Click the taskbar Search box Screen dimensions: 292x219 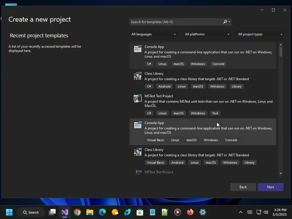pyautogui.click(x=31, y=212)
